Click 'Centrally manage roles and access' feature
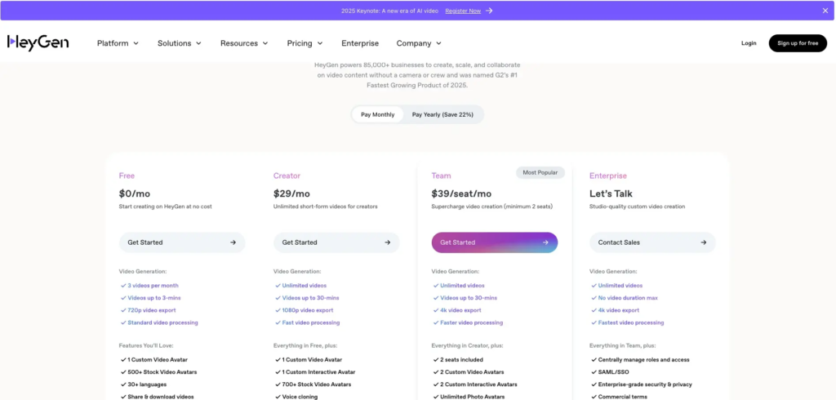The width and height of the screenshot is (836, 400). (643, 359)
